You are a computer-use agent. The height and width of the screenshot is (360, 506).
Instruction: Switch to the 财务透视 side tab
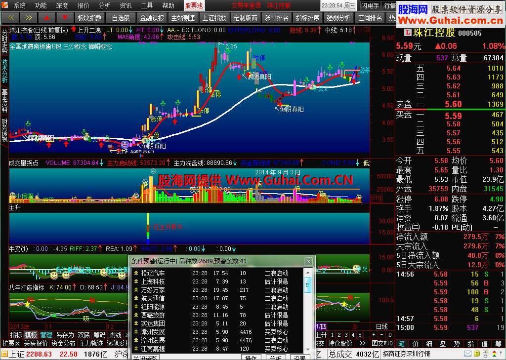tap(4, 130)
